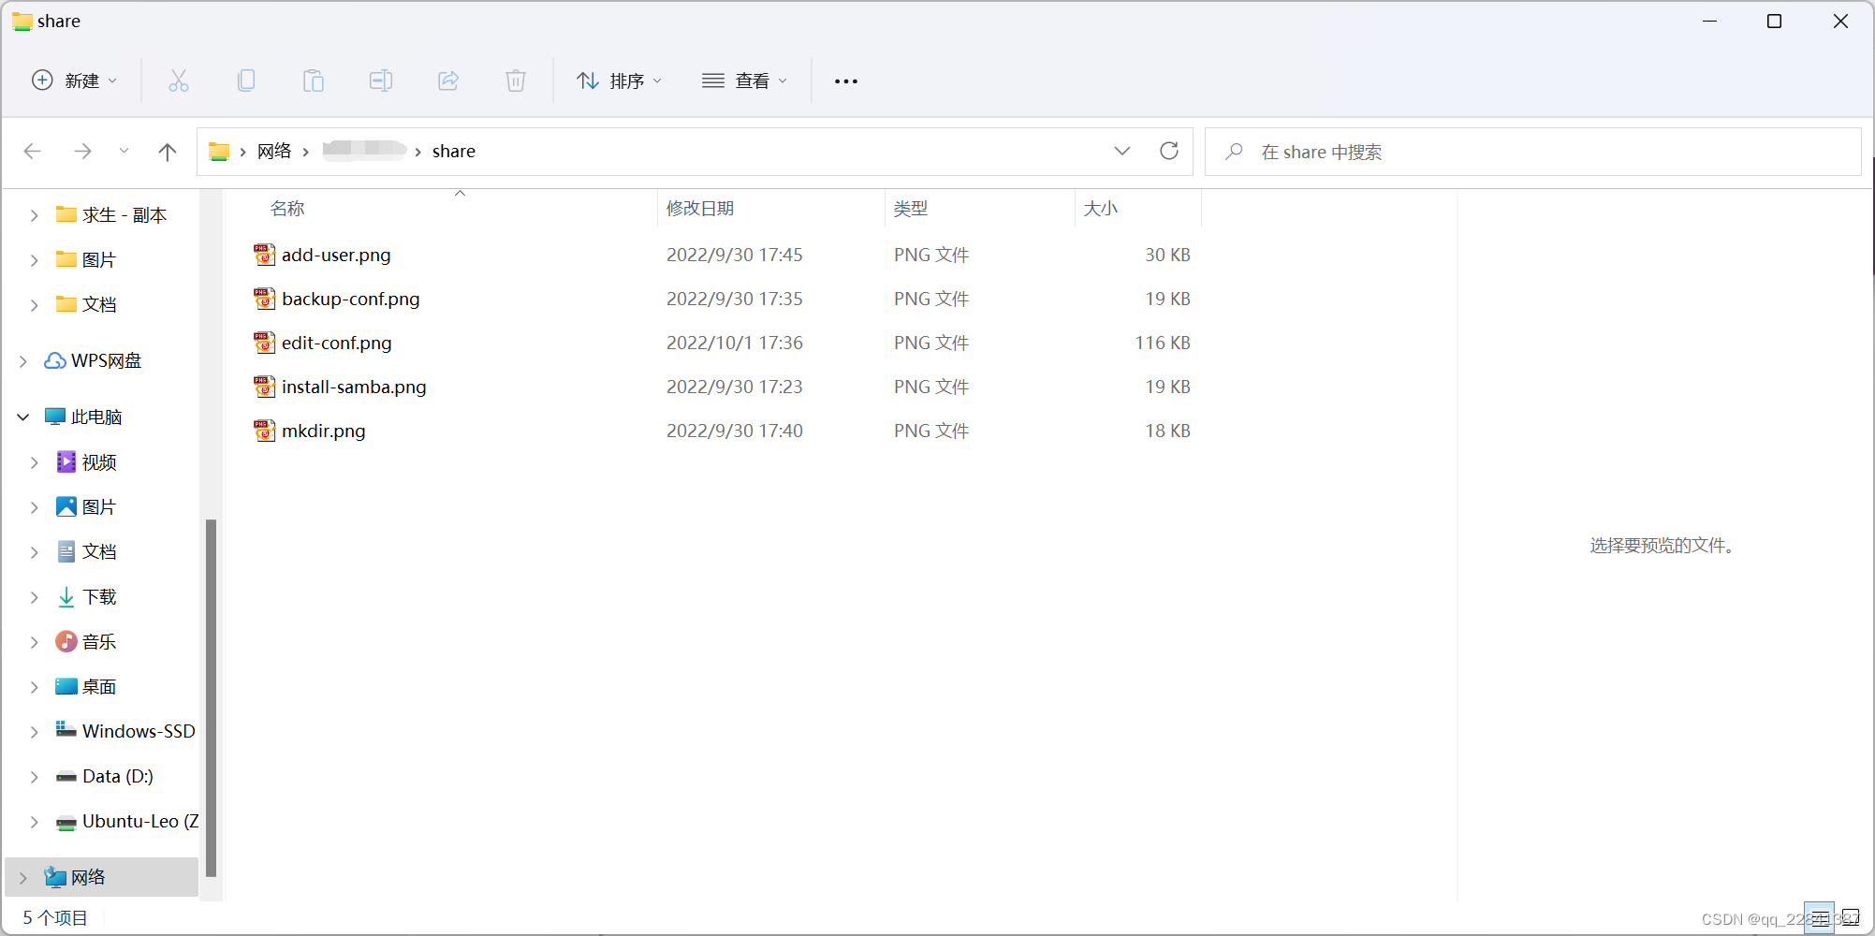Click the 2022/10/1 17:36 date cell
This screenshot has width=1875, height=936.
point(735,343)
